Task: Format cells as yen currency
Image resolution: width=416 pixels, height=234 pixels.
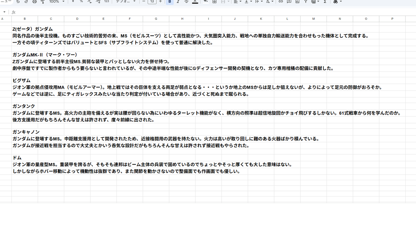Action: pyautogui.click(x=73, y=2)
